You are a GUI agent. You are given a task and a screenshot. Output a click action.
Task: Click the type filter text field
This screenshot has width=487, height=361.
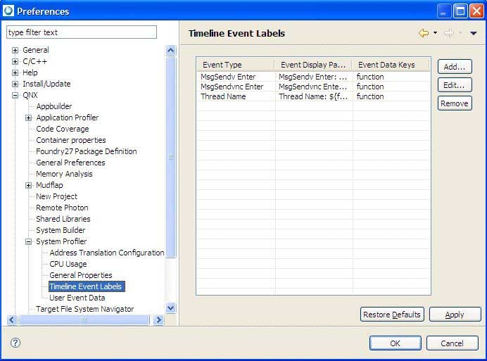(81, 32)
